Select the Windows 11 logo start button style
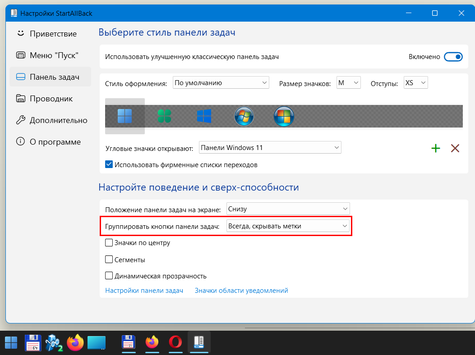475x355 pixels. pos(125,116)
